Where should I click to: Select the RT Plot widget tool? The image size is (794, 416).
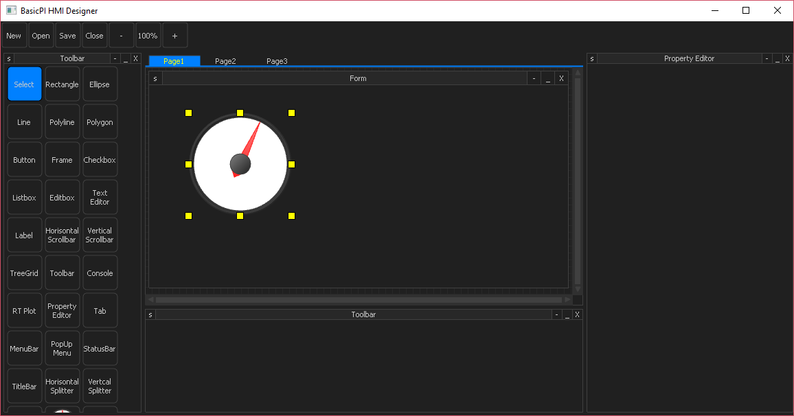pos(24,311)
